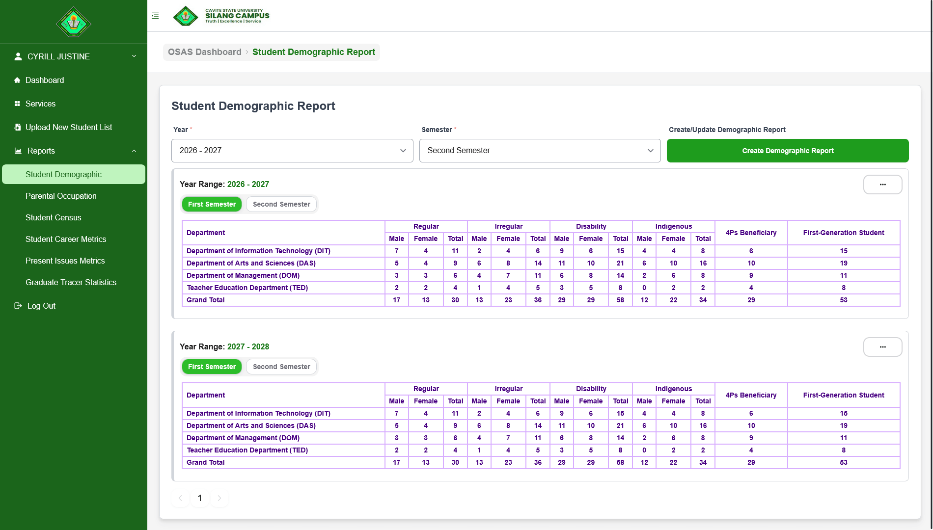Click the Silang Campus header logo
This screenshot has width=933, height=530.
pyautogui.click(x=221, y=16)
